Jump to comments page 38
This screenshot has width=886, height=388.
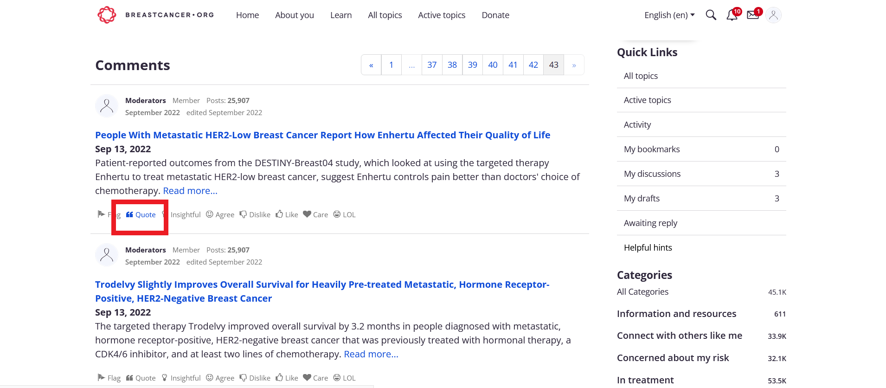452,65
